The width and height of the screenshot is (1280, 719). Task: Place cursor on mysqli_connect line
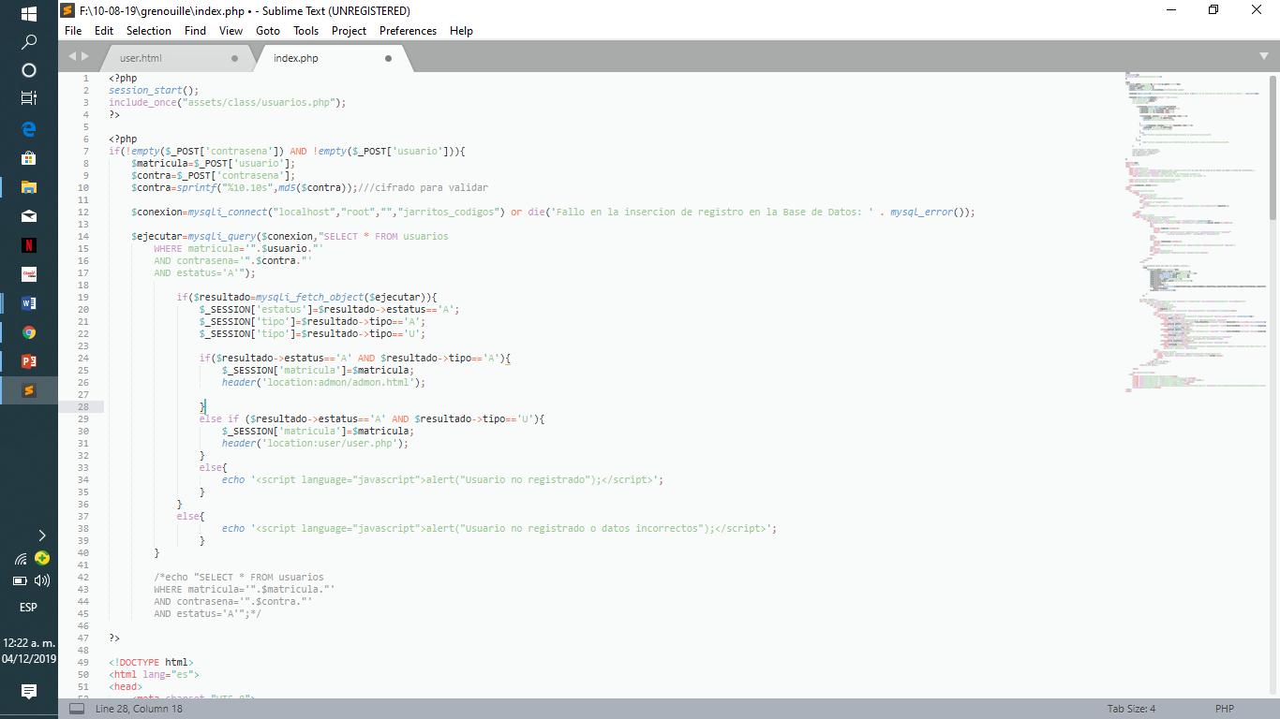(x=553, y=213)
